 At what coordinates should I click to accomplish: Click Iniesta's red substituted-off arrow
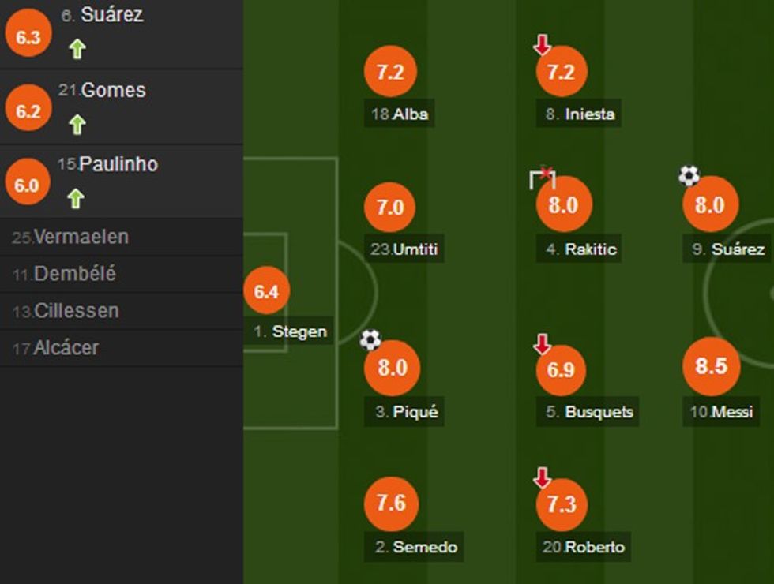click(542, 45)
